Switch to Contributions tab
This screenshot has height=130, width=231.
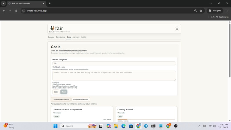click(60, 37)
